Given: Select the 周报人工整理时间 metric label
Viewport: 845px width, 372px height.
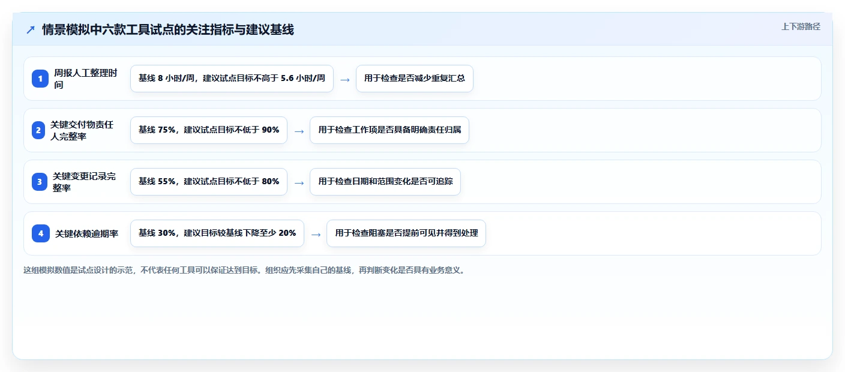Looking at the screenshot, I should pyautogui.click(x=86, y=79).
